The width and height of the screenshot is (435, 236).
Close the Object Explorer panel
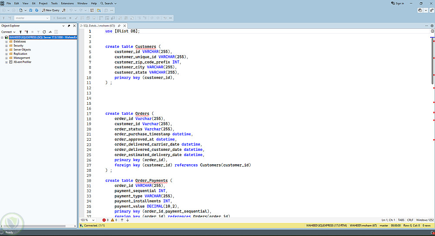click(74, 26)
